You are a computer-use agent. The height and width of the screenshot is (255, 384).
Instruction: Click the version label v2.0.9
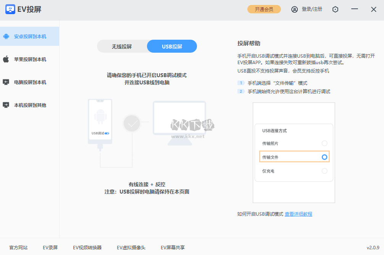coord(373,248)
